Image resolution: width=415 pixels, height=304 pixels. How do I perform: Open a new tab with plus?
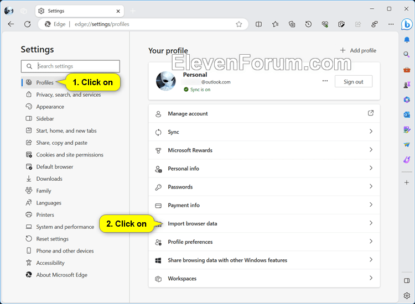point(133,11)
